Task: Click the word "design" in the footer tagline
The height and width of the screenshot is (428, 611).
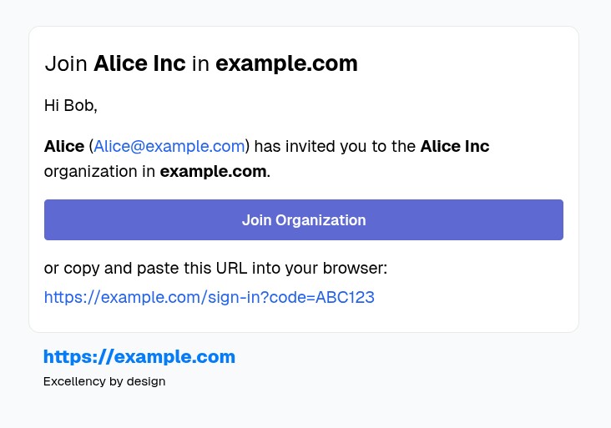Action: pyautogui.click(x=146, y=381)
